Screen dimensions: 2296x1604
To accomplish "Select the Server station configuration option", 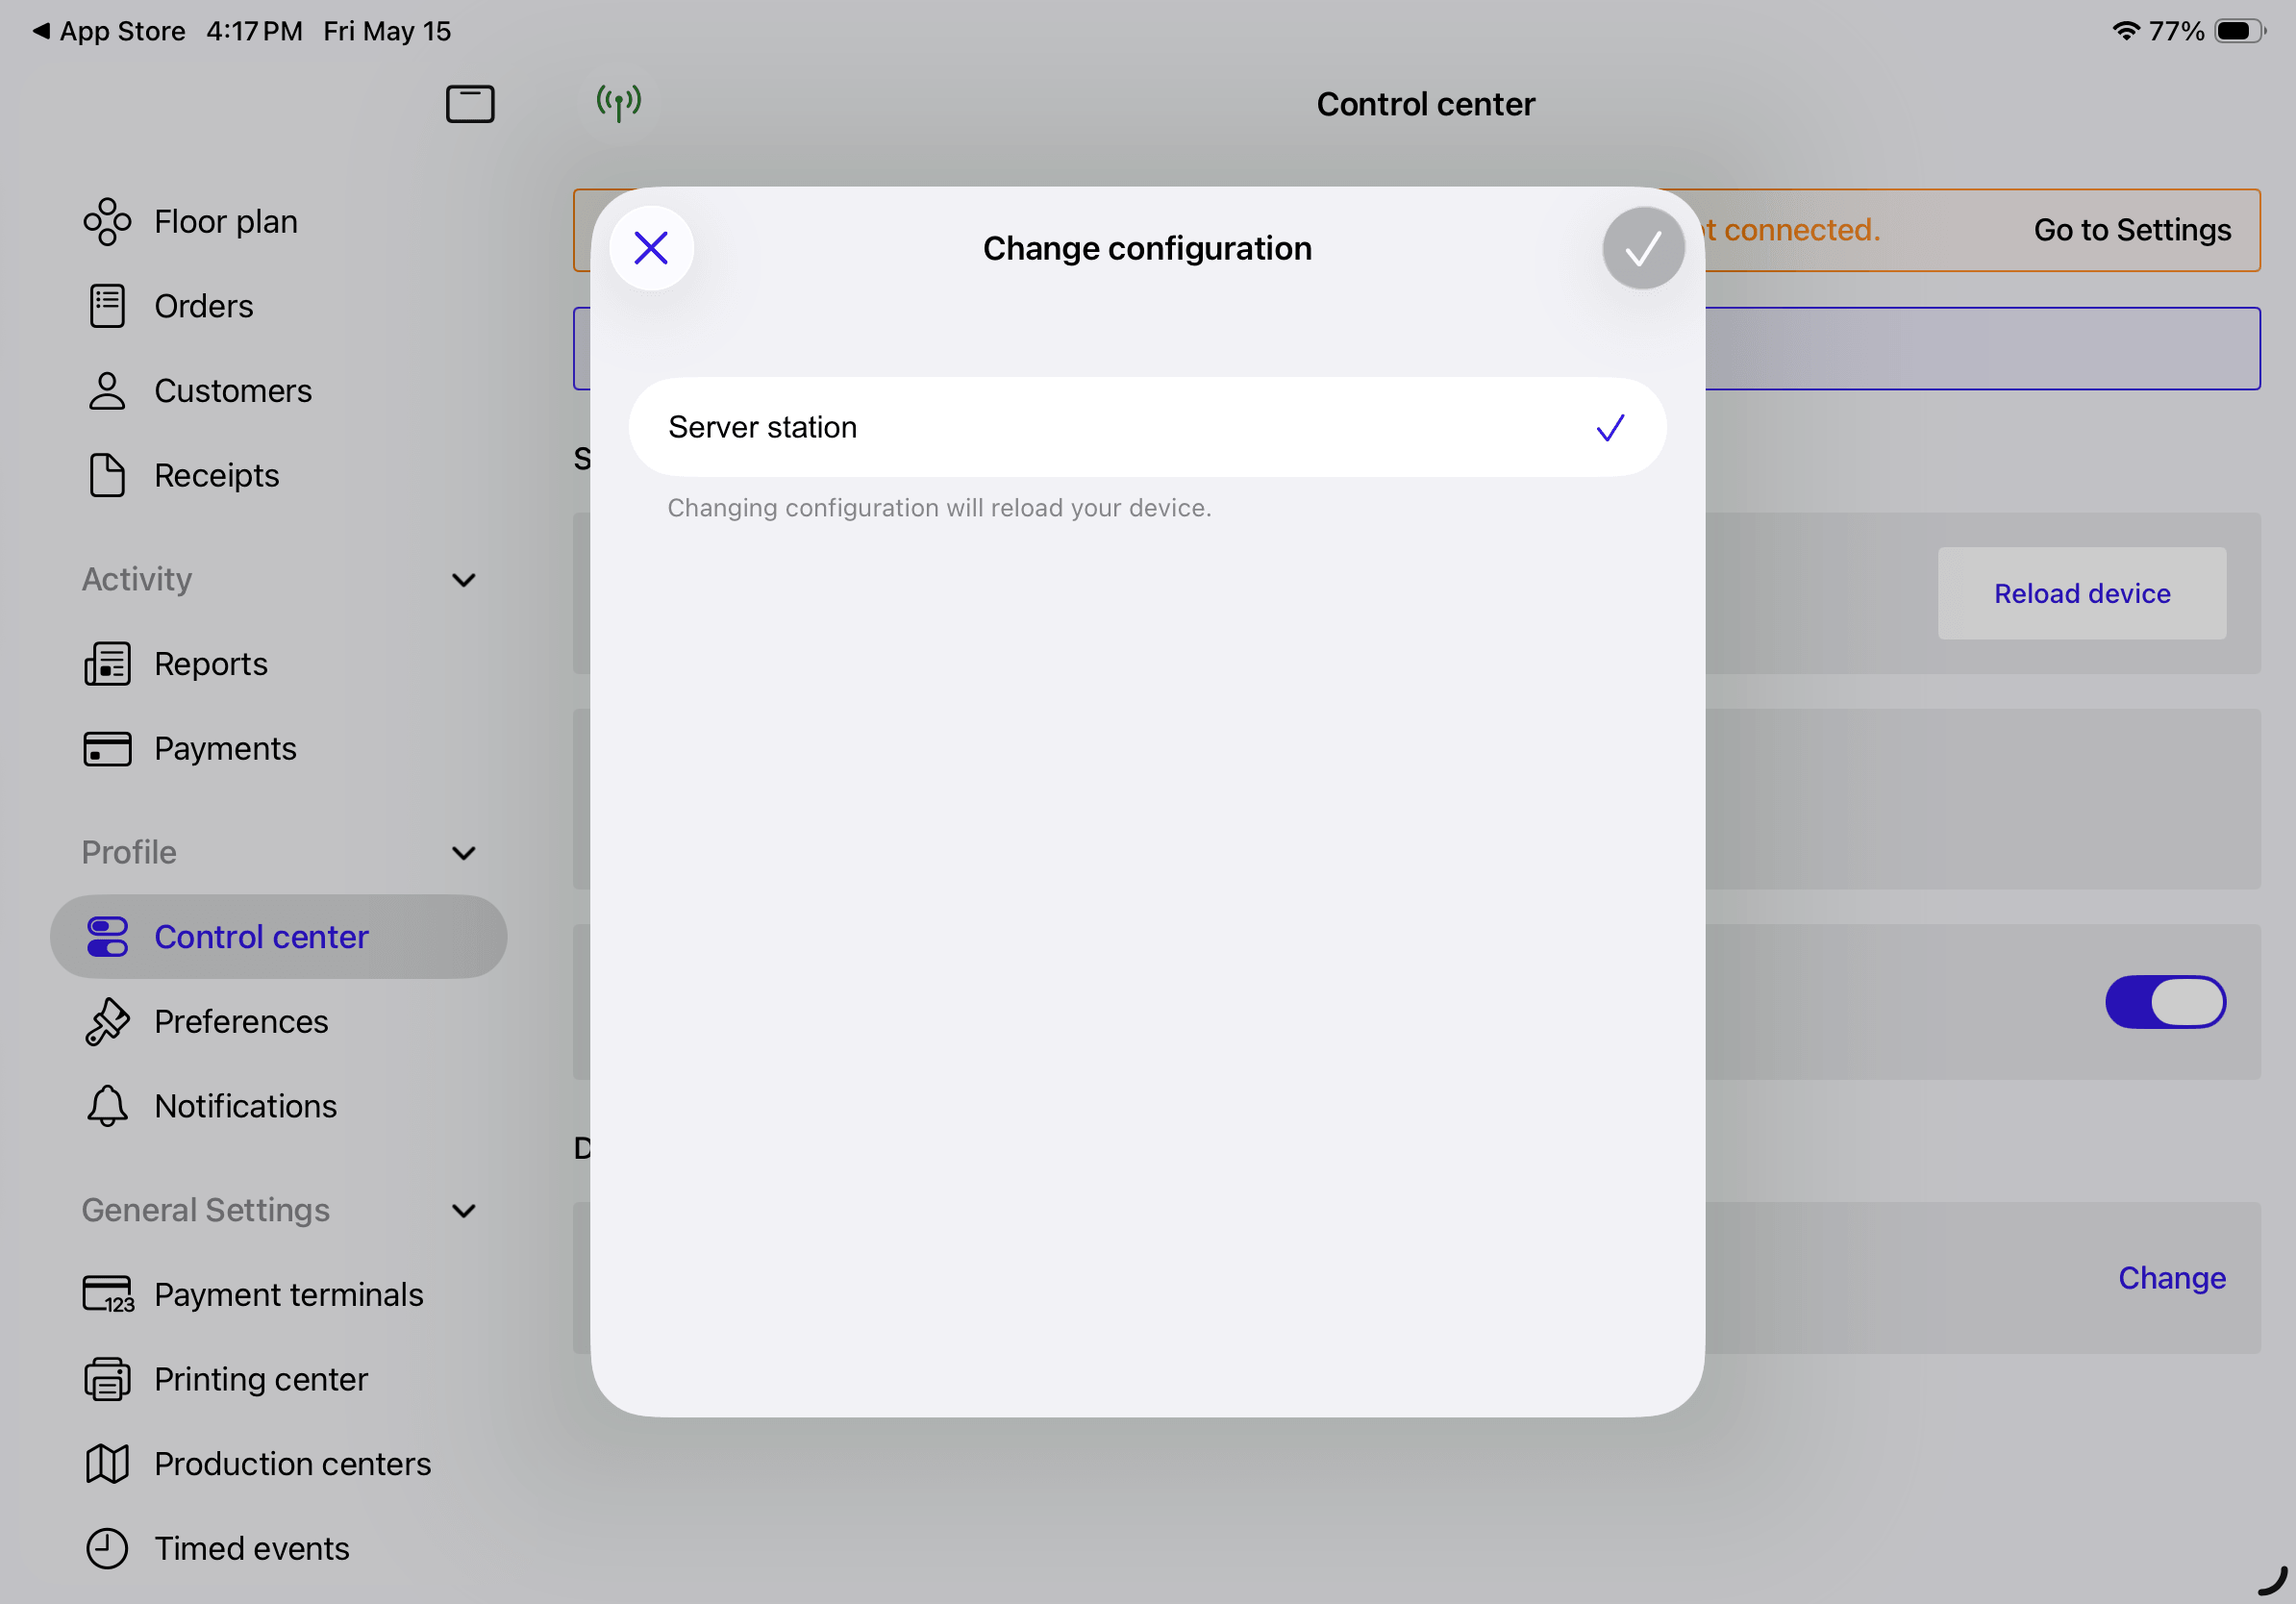I will 1147,427.
